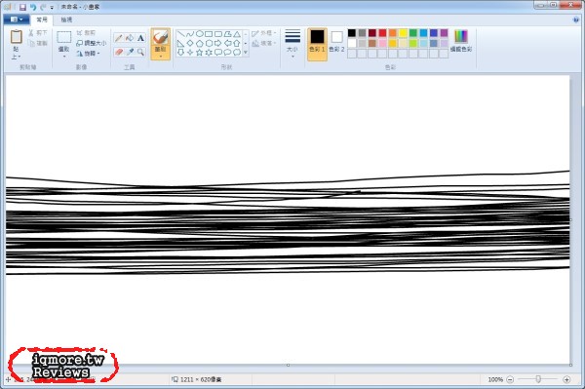Select the straight Line shape
The width and height of the screenshot is (585, 389).
click(181, 34)
